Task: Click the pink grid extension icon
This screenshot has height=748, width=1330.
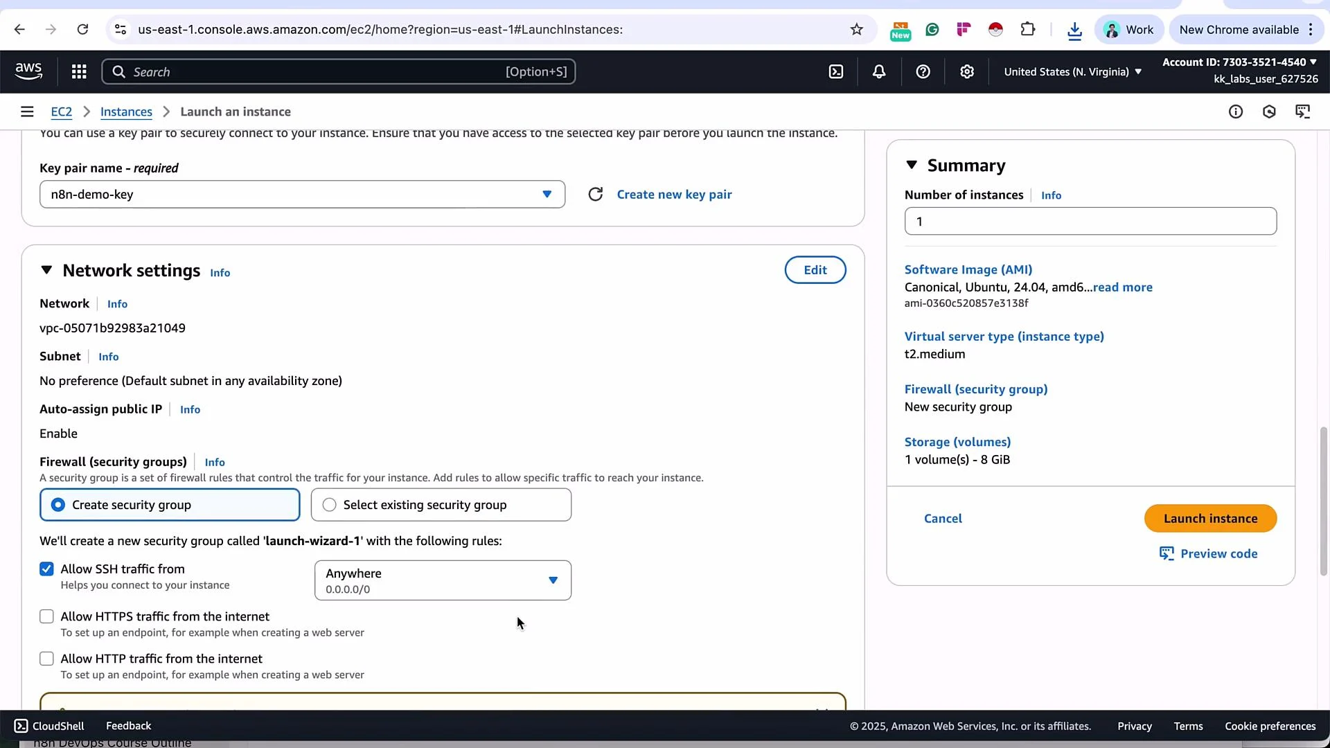Action: 964,29
